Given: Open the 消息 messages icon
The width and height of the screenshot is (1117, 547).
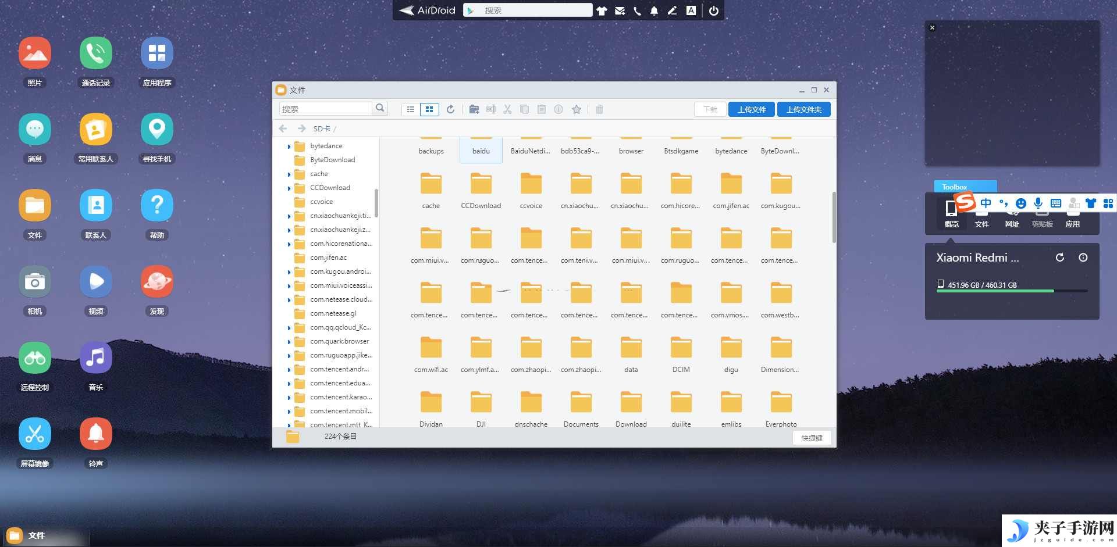Looking at the screenshot, I should click(35, 129).
